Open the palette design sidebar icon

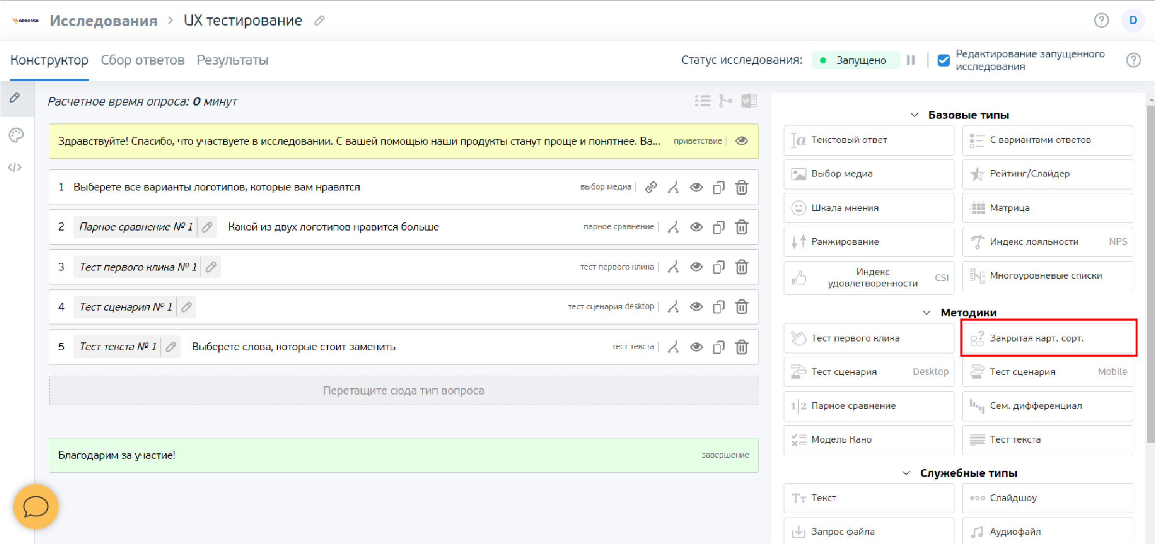coord(16,135)
